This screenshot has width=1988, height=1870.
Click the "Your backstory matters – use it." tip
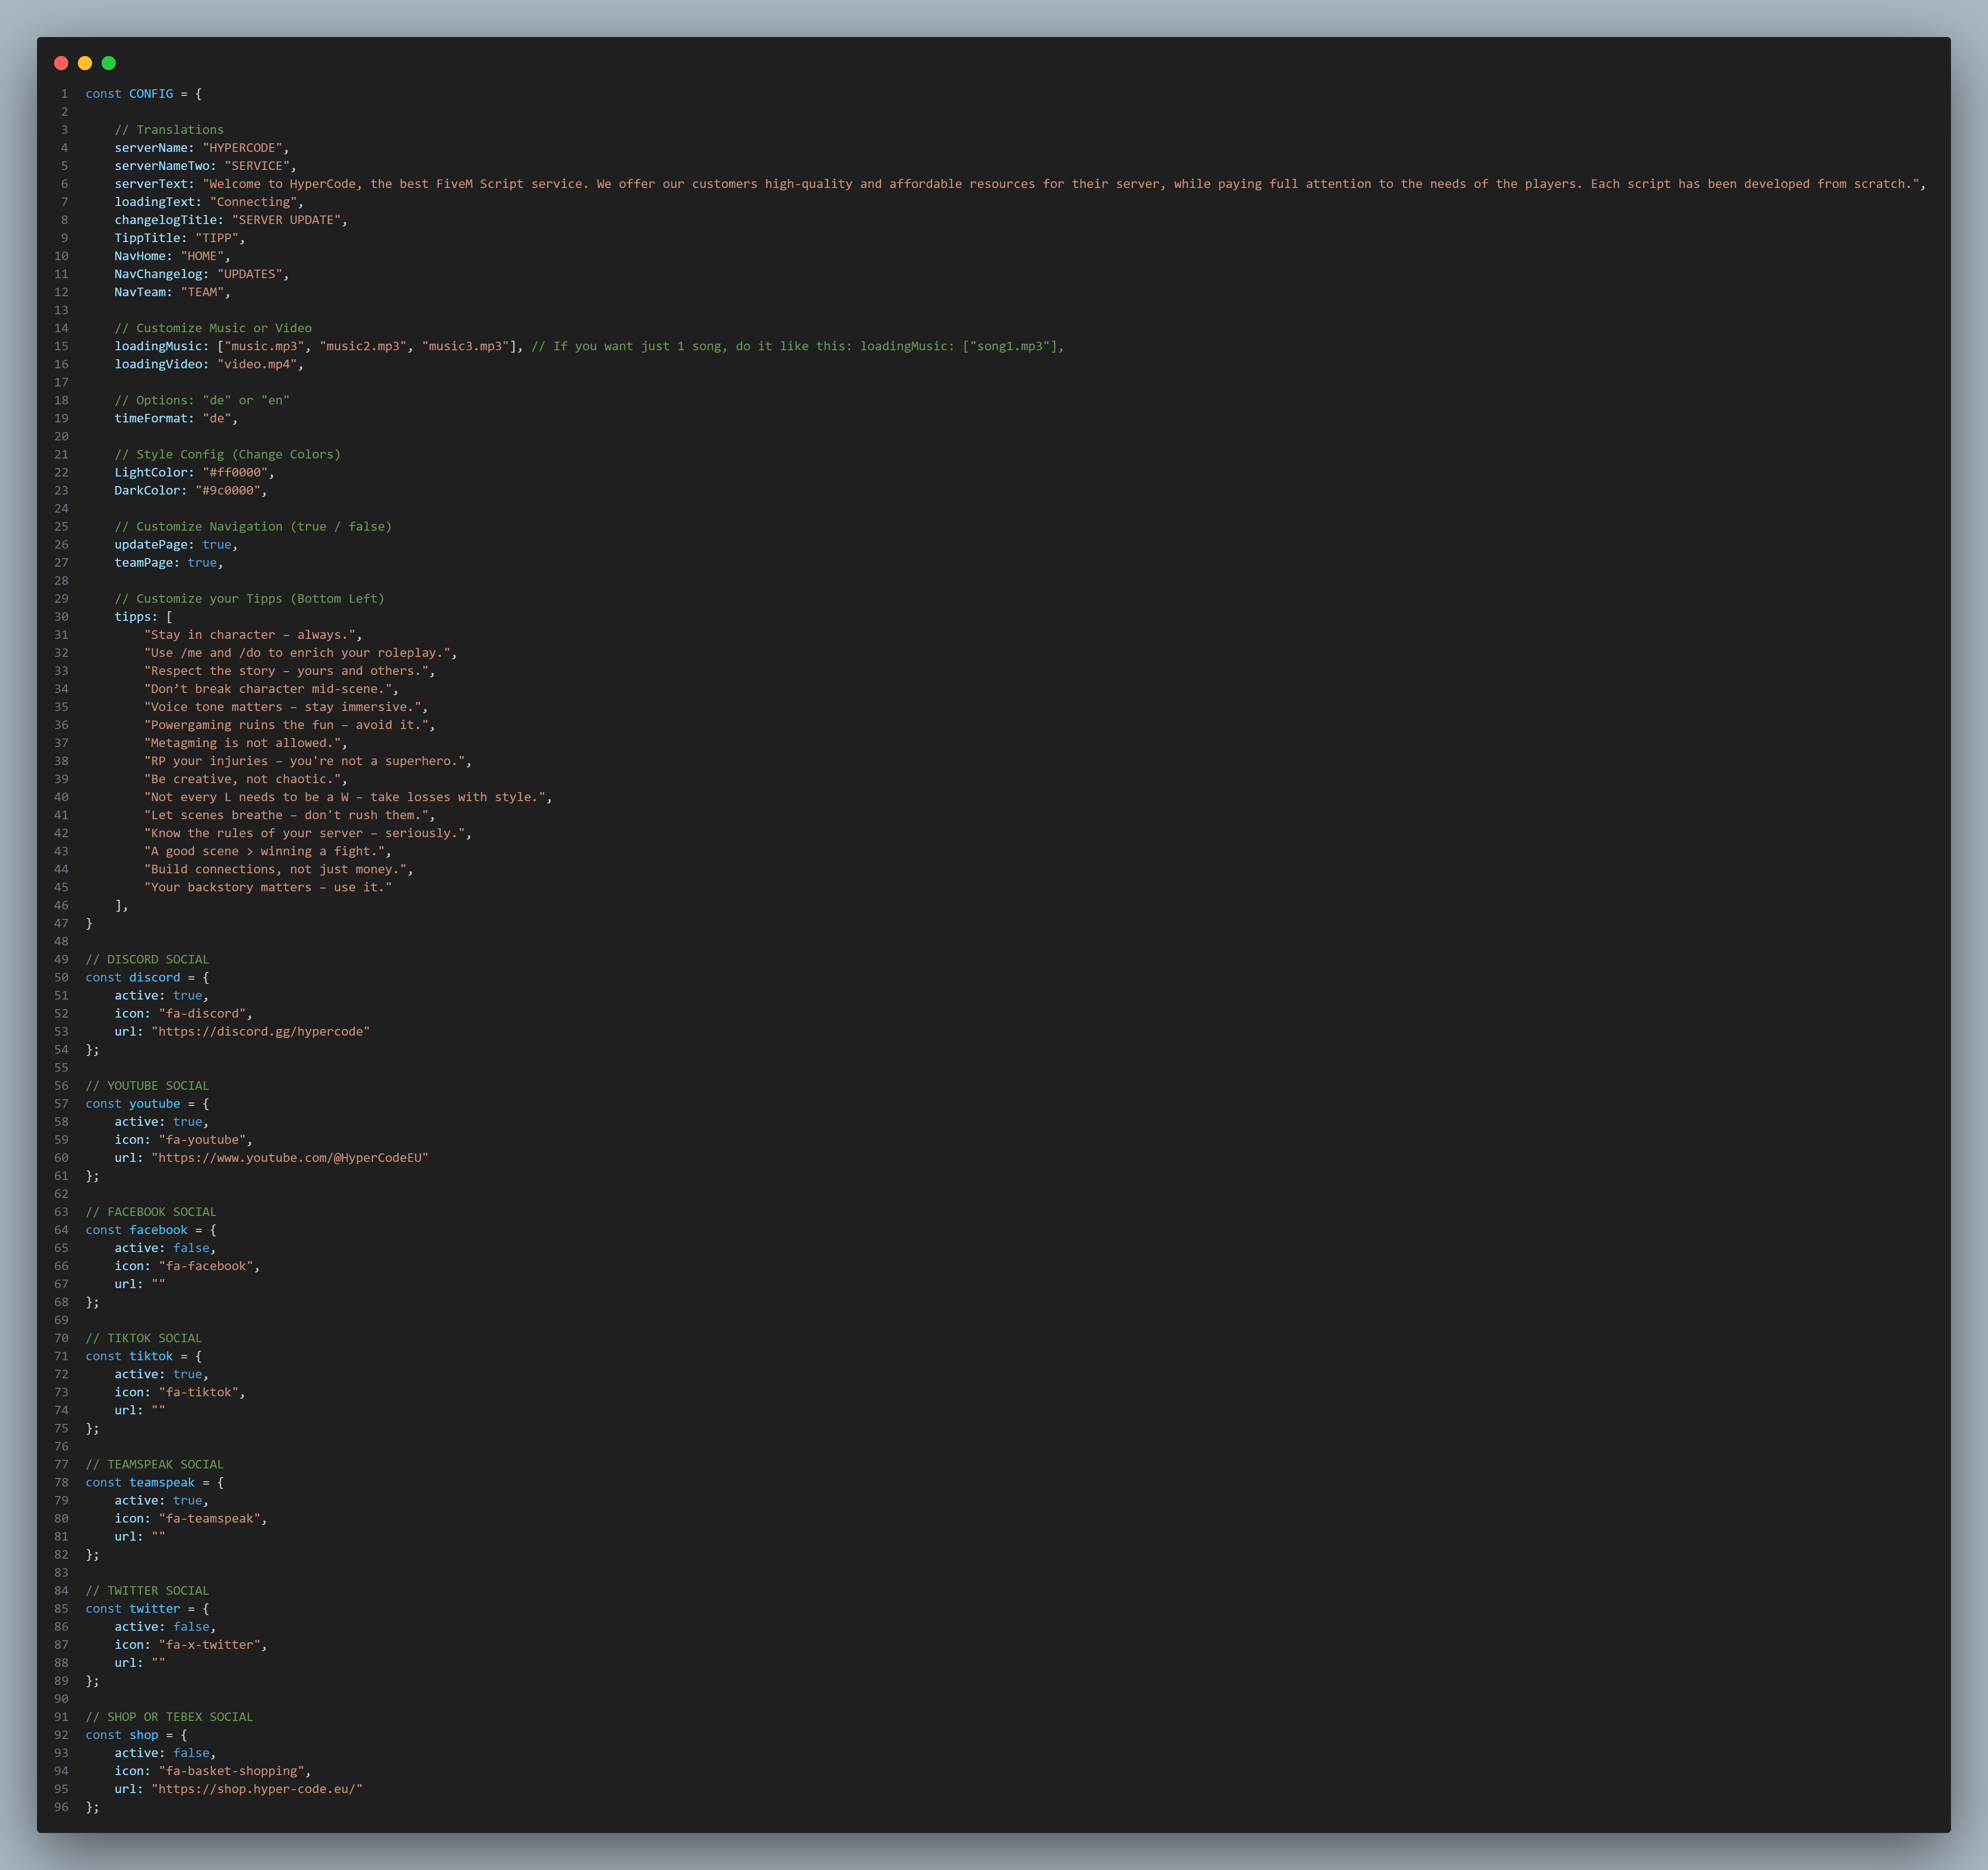(x=268, y=887)
